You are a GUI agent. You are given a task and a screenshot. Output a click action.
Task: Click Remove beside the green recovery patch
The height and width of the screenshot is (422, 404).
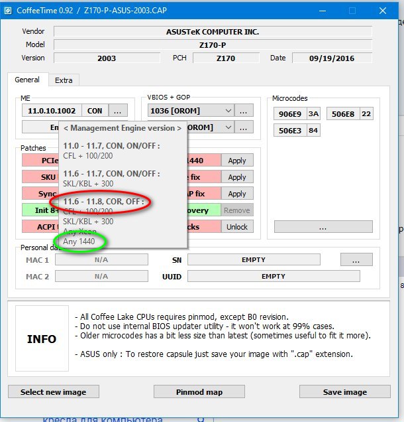pos(237,210)
